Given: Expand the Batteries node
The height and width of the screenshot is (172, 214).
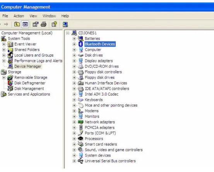Looking at the screenshot, I should point(74,39).
